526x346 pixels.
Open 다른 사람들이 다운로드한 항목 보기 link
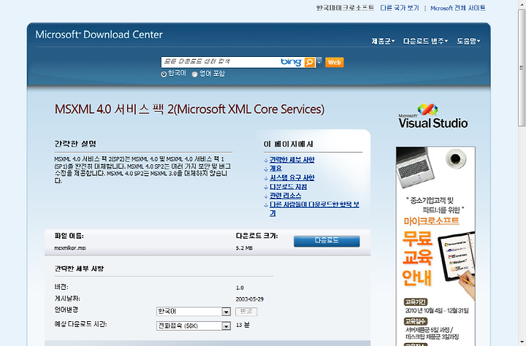(x=314, y=209)
